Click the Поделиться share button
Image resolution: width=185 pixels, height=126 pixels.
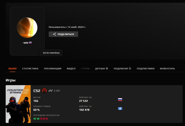tap(63, 34)
